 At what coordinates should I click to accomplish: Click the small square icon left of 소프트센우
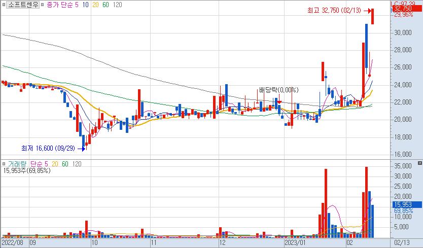click(4, 5)
